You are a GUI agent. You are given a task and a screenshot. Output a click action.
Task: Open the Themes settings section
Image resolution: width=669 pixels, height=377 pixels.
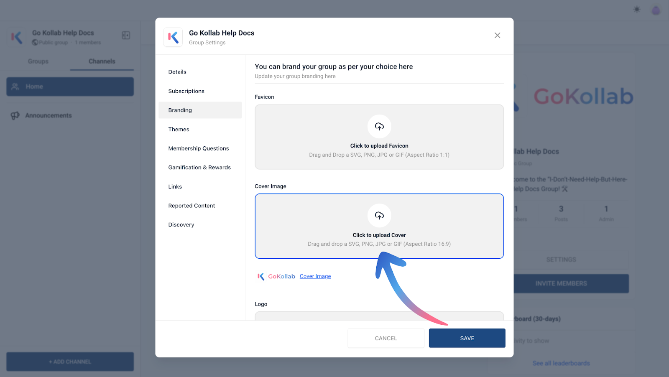[200, 129]
